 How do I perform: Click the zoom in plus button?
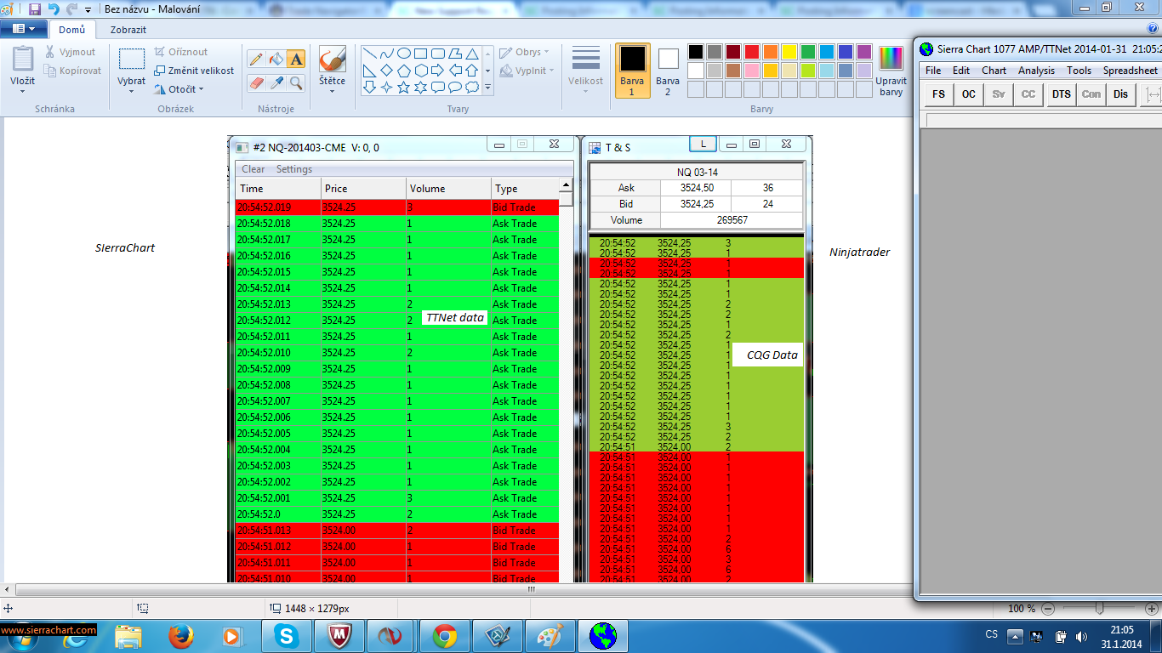1152,609
